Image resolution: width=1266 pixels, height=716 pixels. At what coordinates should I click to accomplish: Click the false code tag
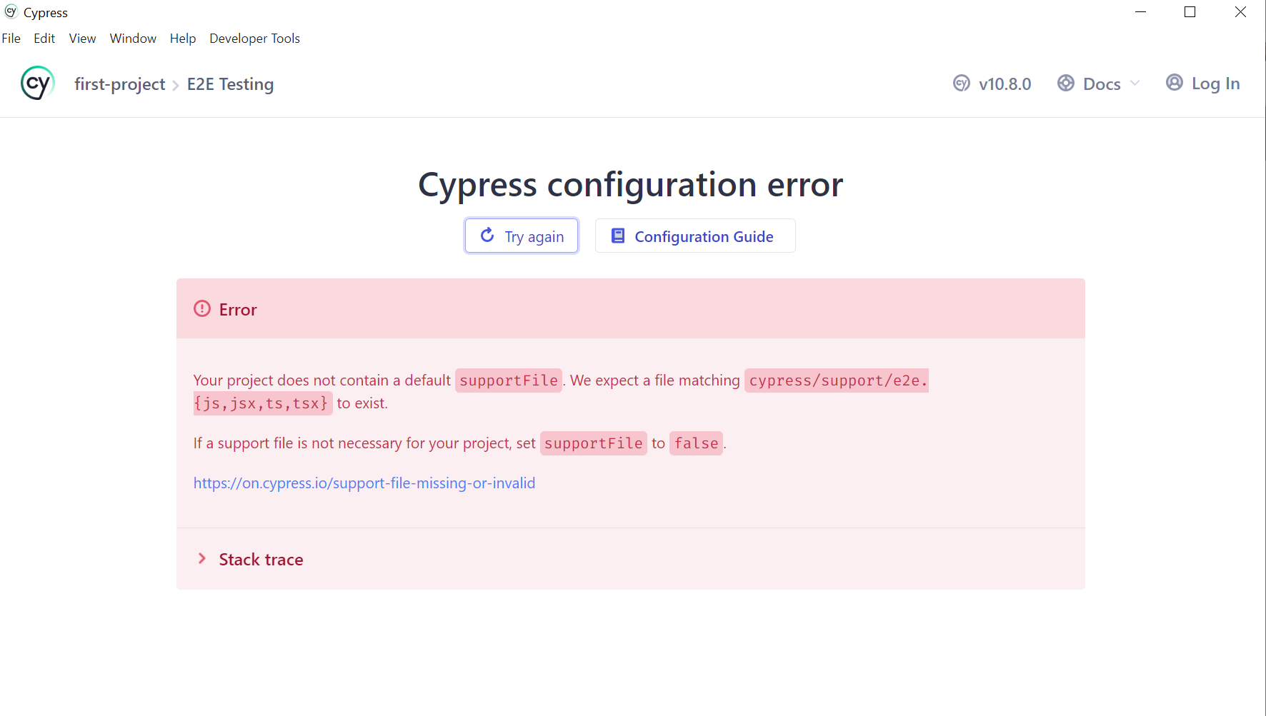[697, 443]
